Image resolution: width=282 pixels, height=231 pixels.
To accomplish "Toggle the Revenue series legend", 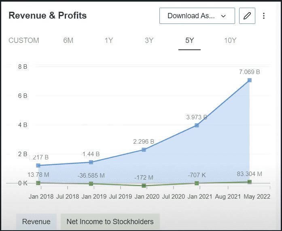I will [x=36, y=222].
